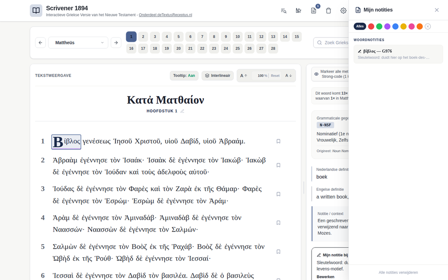Switch to chapter 28
The height and width of the screenshot is (280, 448).
273,49
